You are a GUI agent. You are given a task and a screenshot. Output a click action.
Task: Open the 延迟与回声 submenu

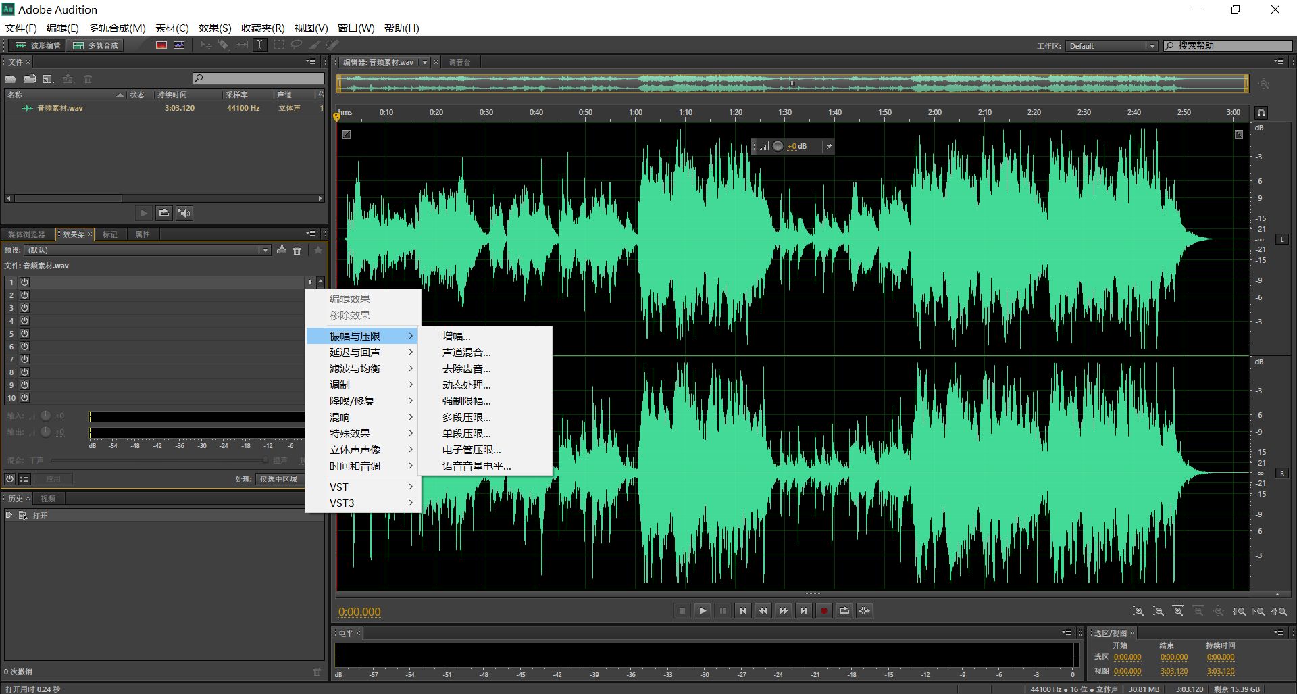[x=363, y=352]
